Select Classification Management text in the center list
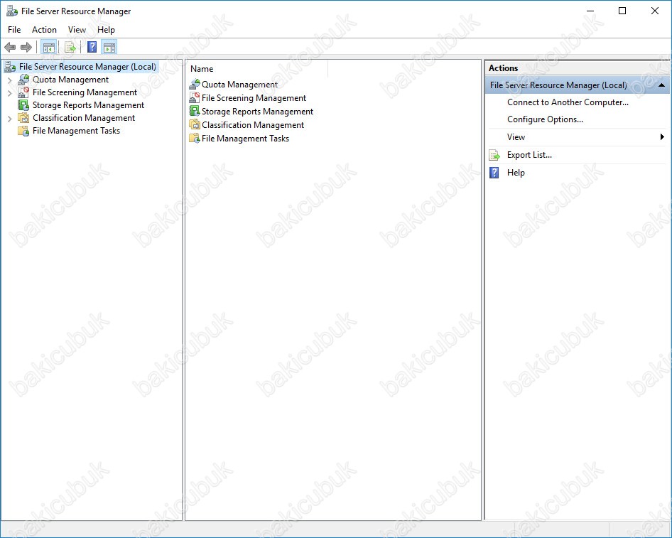The image size is (672, 538). click(253, 125)
